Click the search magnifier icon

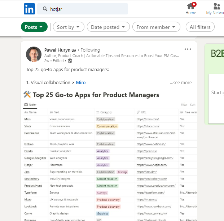45,9
